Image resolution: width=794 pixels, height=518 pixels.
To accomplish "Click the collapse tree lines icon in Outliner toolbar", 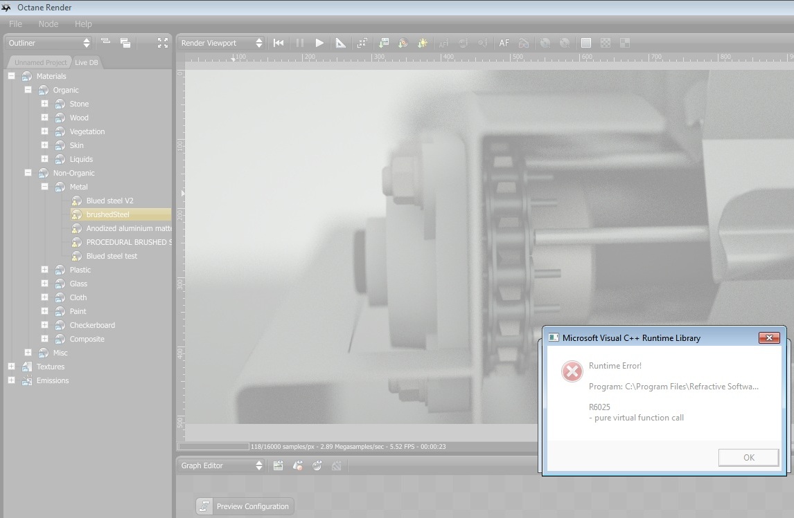I will 106,42.
